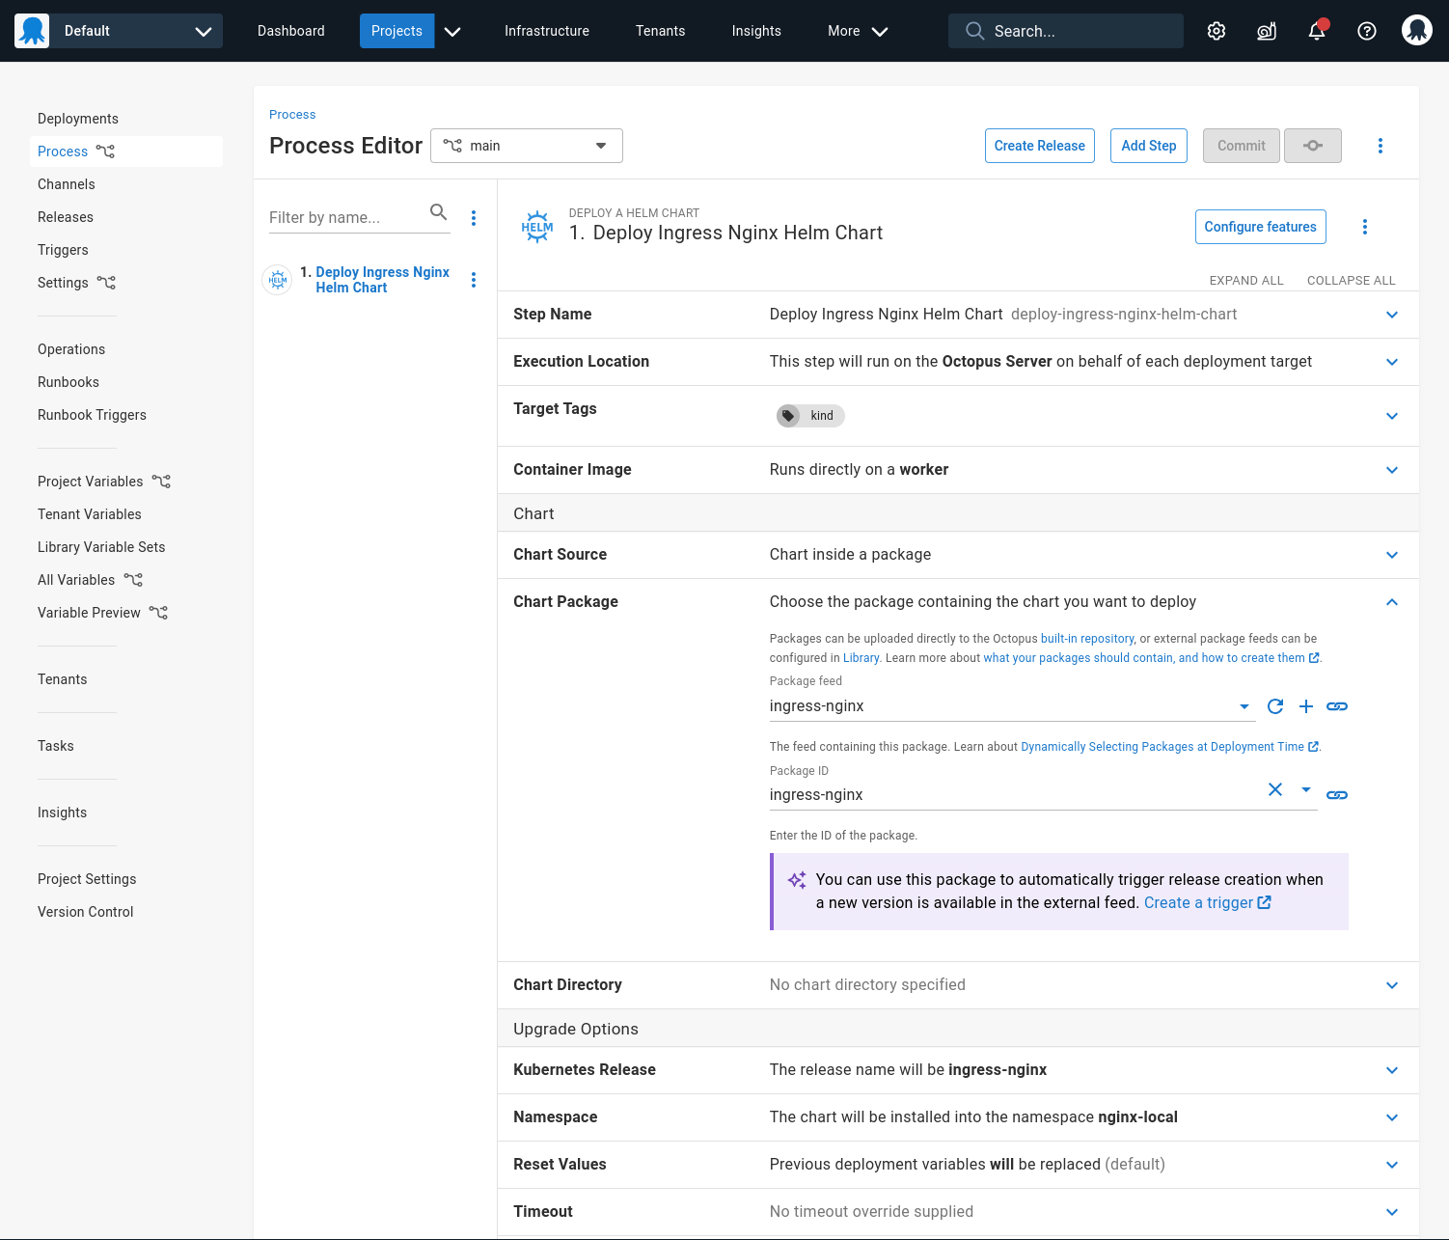Expand the Chart Source section
This screenshot has width=1449, height=1240.
[x=1392, y=555]
